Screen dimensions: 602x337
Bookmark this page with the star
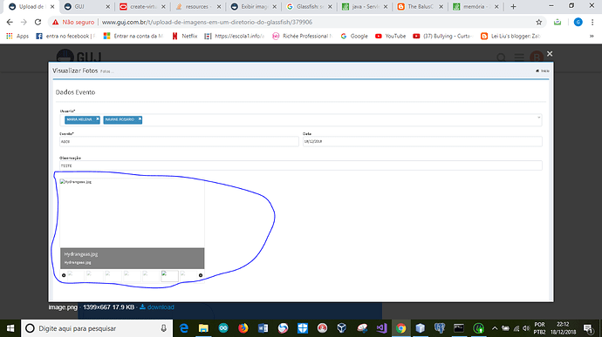click(539, 23)
